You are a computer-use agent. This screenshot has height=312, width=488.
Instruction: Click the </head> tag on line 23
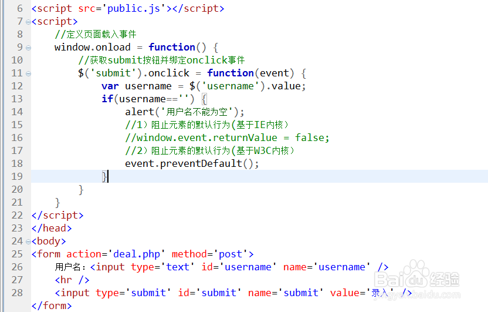52,228
